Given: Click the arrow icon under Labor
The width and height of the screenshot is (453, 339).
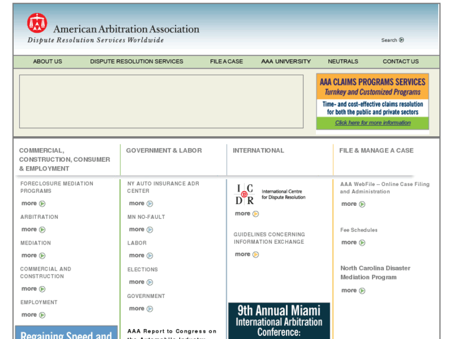Looking at the screenshot, I should pyautogui.click(x=150, y=256).
